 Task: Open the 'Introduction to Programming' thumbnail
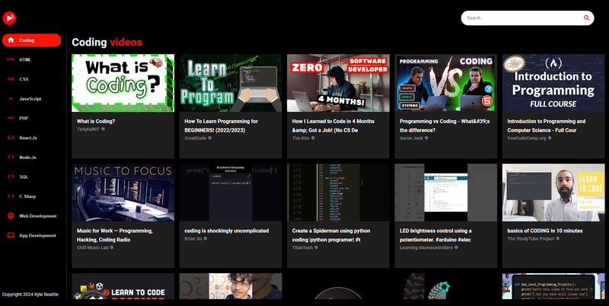pos(553,83)
